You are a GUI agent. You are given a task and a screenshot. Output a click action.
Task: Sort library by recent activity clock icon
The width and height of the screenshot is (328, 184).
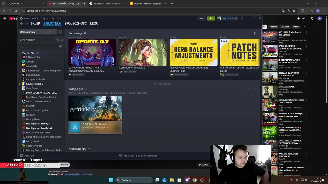(57, 40)
